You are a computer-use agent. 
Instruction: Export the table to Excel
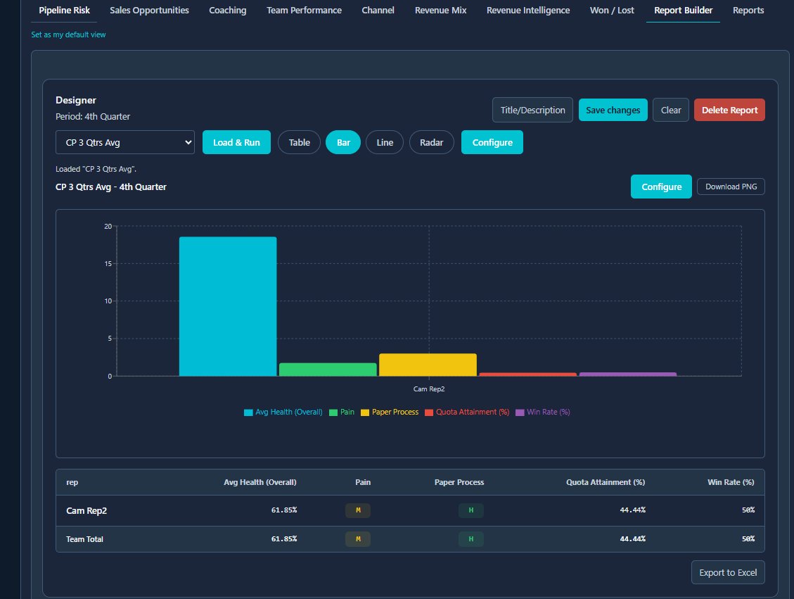pos(728,572)
